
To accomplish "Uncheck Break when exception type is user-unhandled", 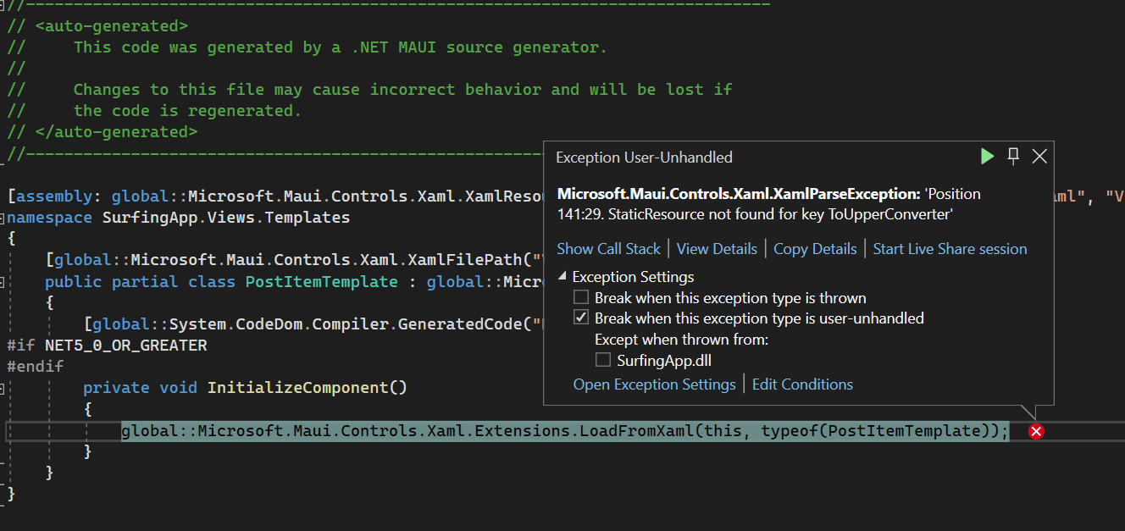I will 580,318.
